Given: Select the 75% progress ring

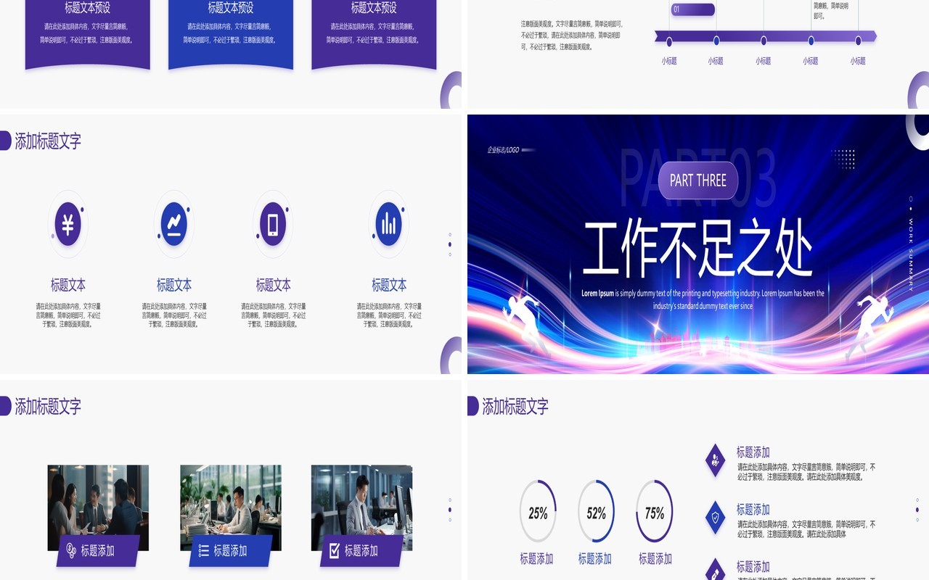Looking at the screenshot, I should [x=654, y=512].
